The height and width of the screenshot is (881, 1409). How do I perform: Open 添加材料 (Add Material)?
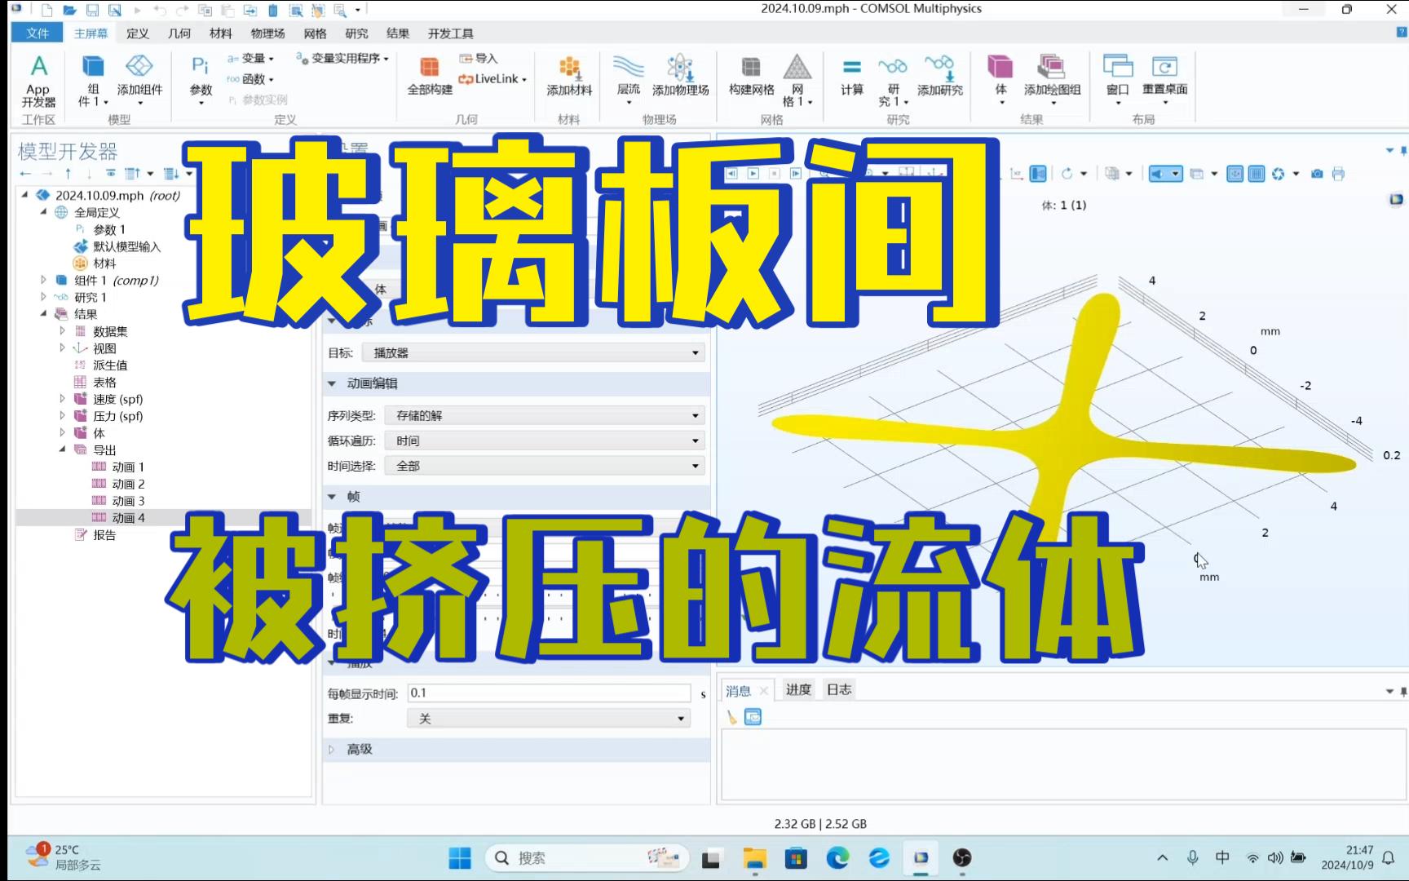click(x=570, y=77)
